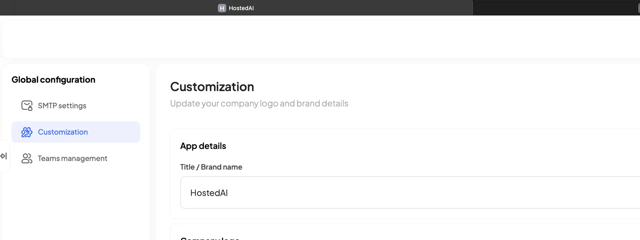Click the App details section header
640x240 pixels.
pyautogui.click(x=203, y=146)
